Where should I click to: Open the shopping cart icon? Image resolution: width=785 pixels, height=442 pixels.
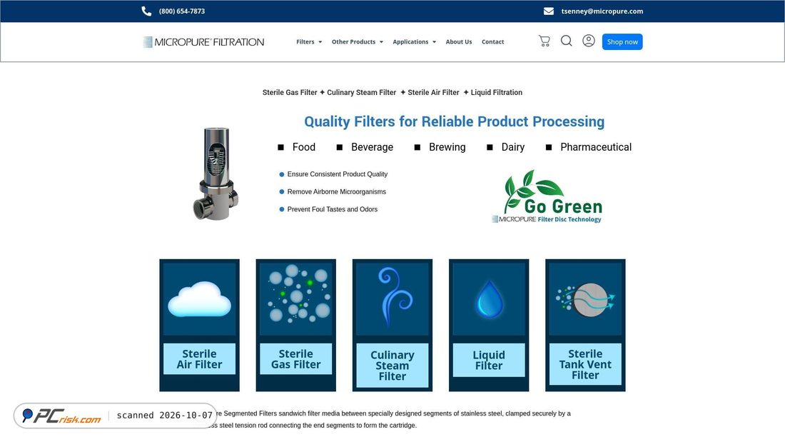pyautogui.click(x=545, y=41)
